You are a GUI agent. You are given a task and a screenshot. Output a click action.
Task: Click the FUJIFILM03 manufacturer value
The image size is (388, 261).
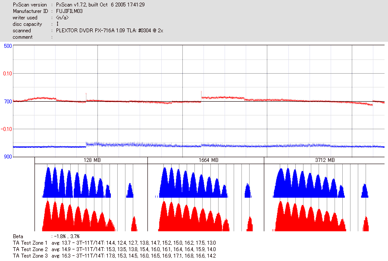[x=69, y=11]
